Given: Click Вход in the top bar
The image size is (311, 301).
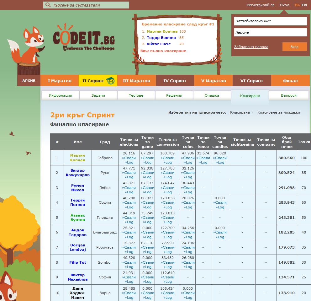Looking at the screenshot, I should click(284, 5).
